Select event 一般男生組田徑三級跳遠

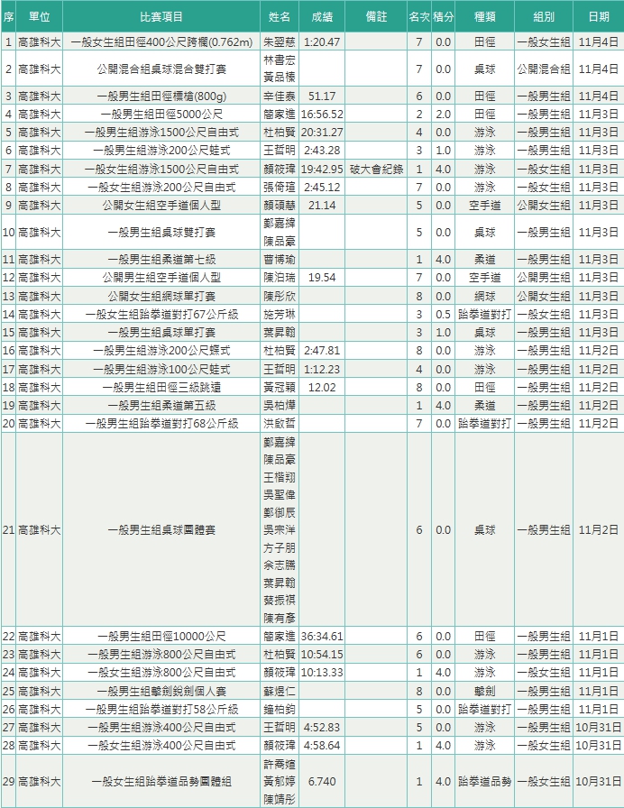click(161, 388)
